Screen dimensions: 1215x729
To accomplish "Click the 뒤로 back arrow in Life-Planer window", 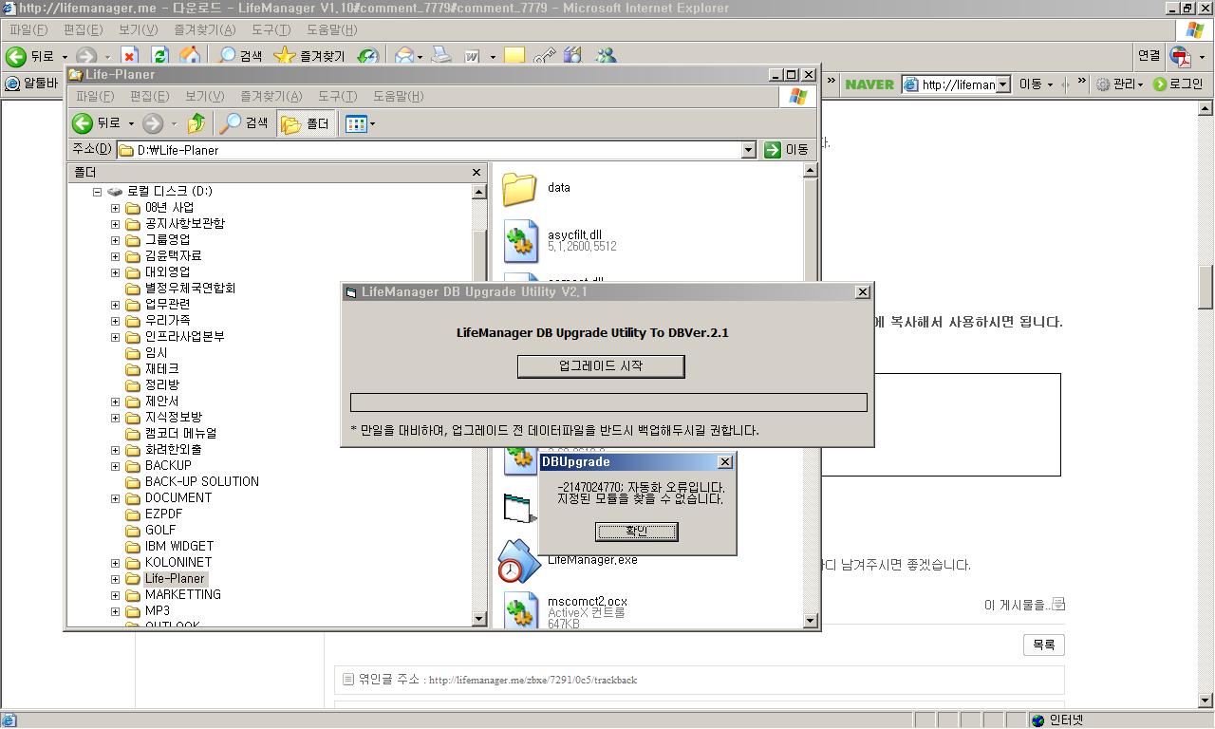I will click(x=83, y=123).
